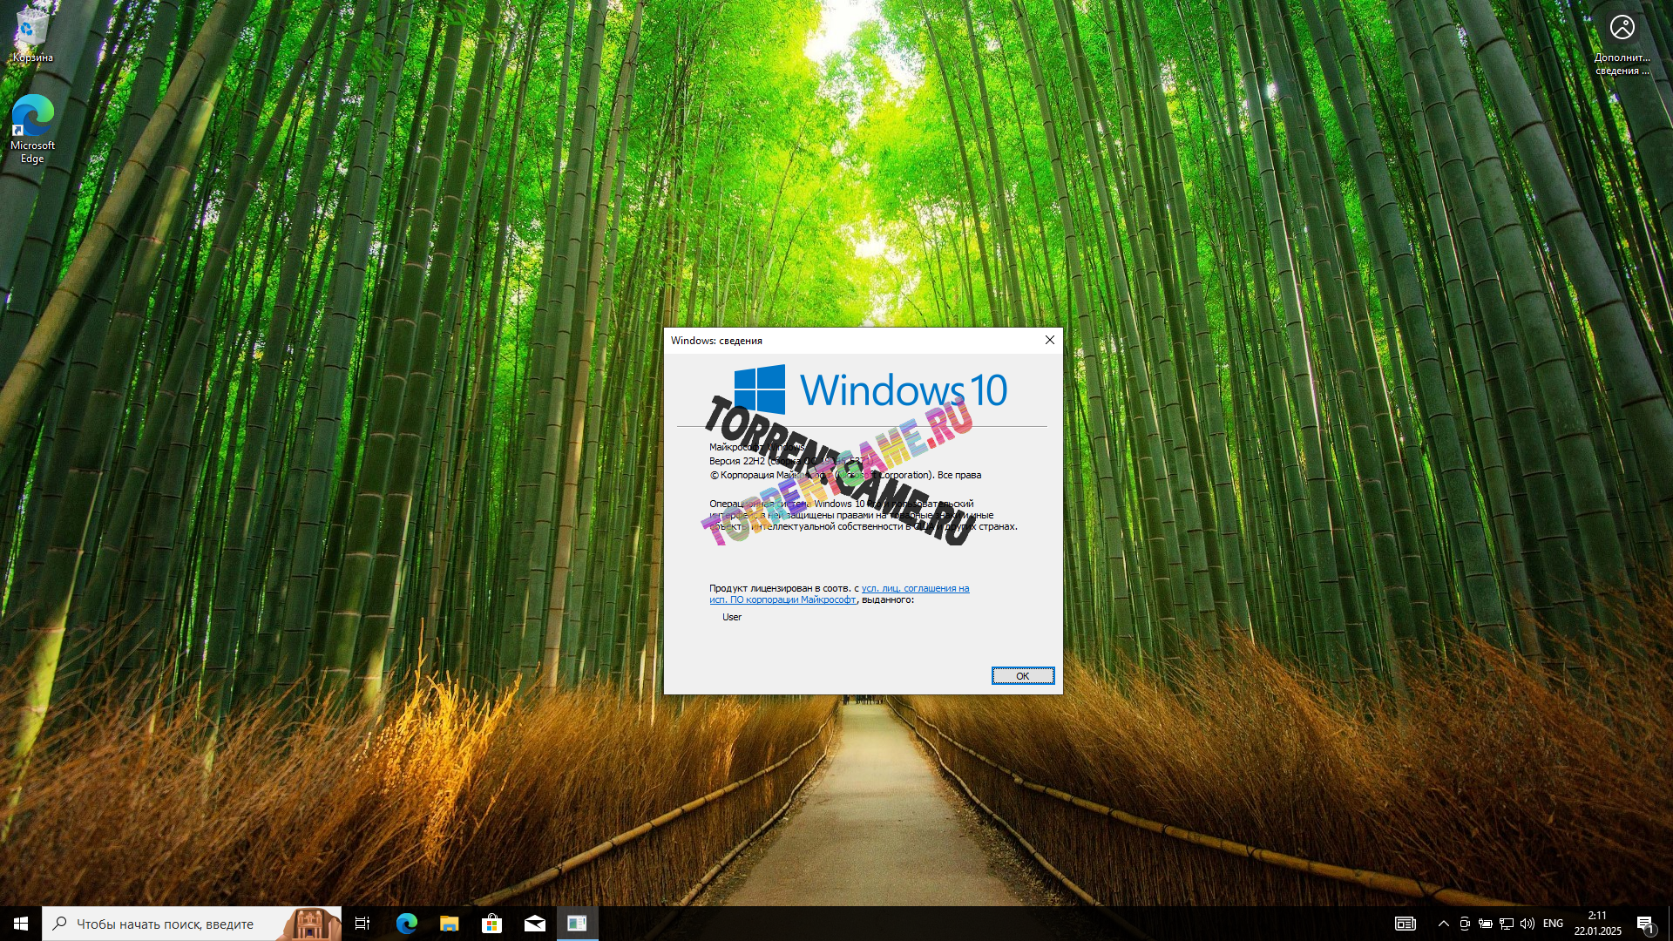Screen dimensions: 1673x941
Task: Open the Action Center notifications
Action: [x=1645, y=924]
